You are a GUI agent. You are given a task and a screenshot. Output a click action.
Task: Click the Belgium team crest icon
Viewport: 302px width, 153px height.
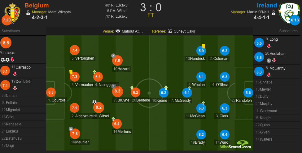pyautogui.click(x=12, y=13)
